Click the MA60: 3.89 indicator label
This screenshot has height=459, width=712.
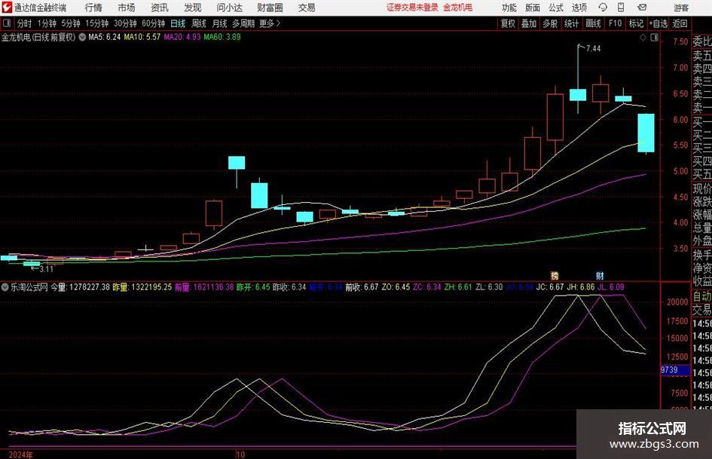[x=222, y=37]
